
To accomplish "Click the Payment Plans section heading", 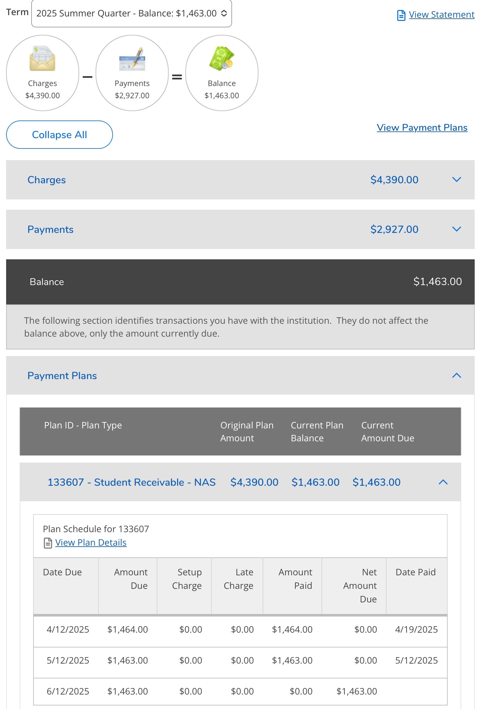I will click(62, 376).
